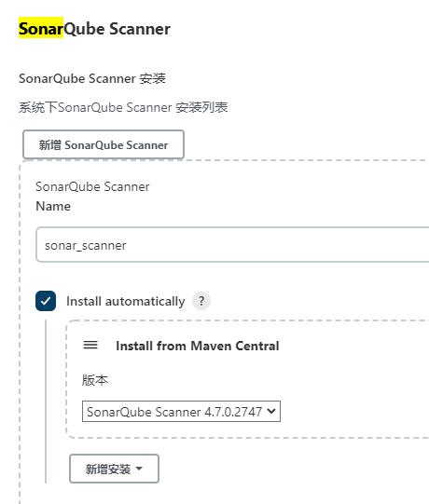Click the Name field label
The width and height of the screenshot is (429, 504).
53,206
